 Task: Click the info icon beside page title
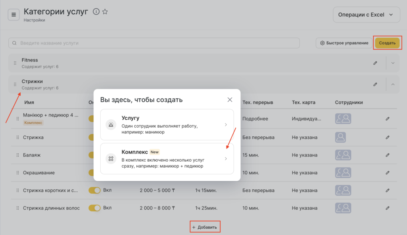point(96,11)
